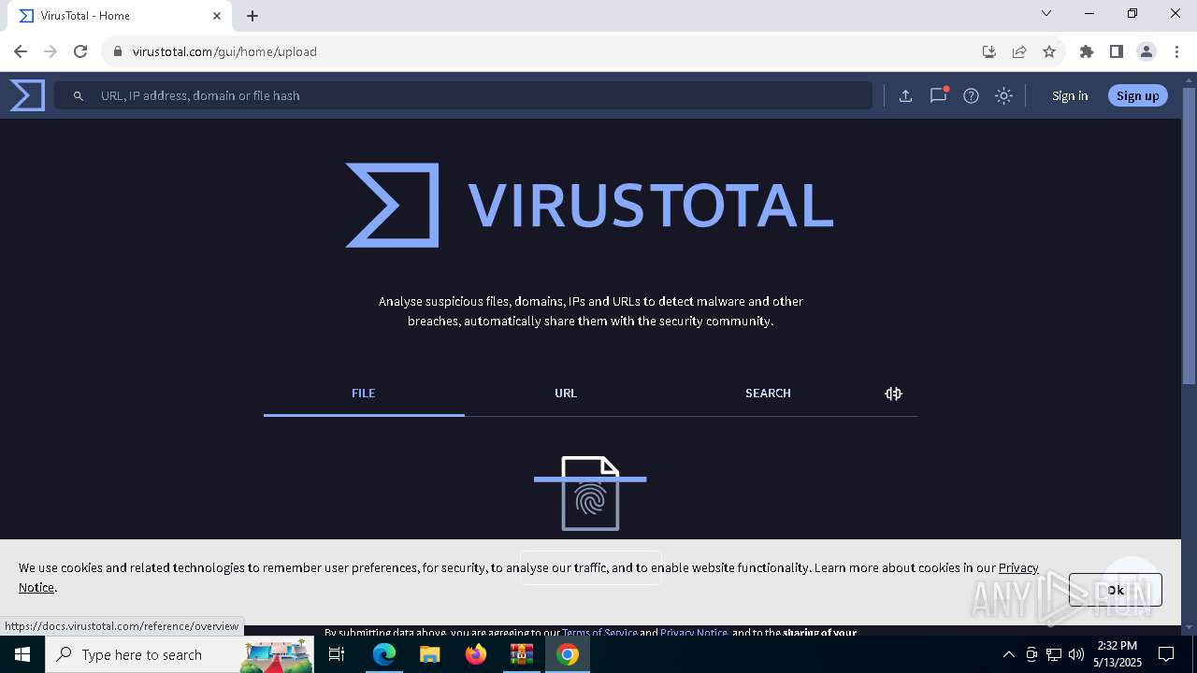Click the search magnifier icon
1197x673 pixels.
click(x=79, y=95)
